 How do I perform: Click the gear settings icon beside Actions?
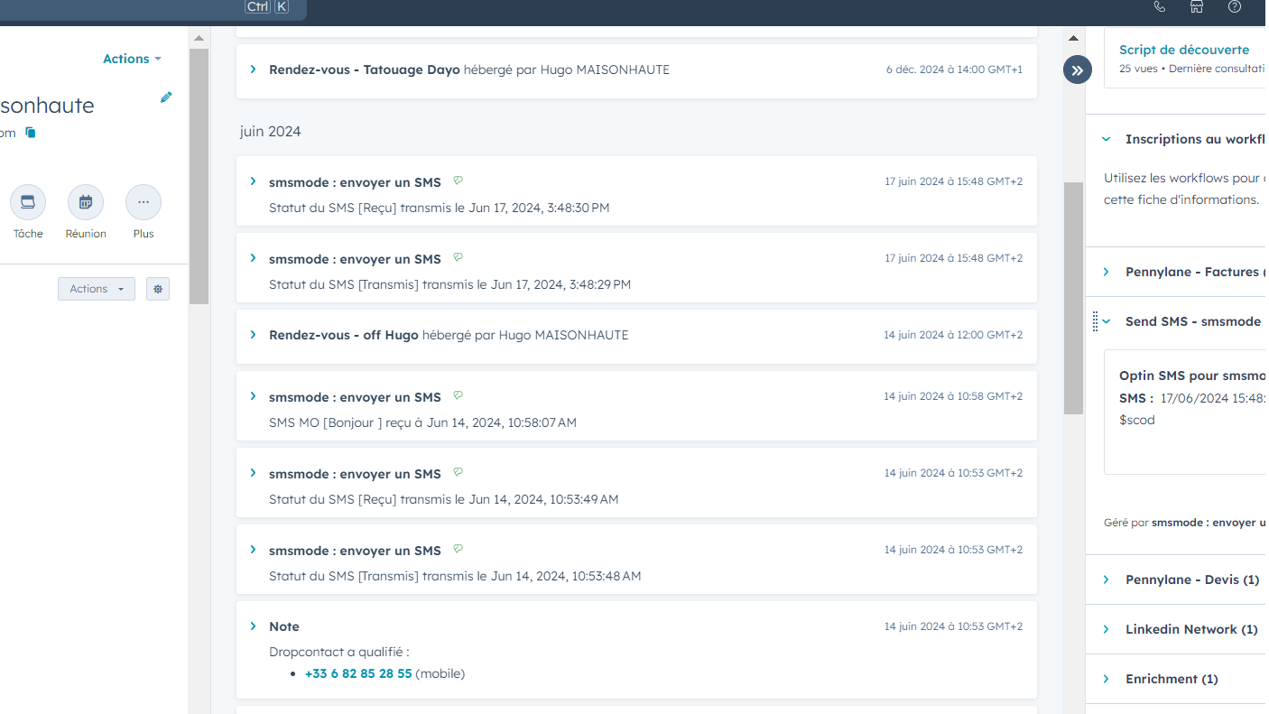158,289
